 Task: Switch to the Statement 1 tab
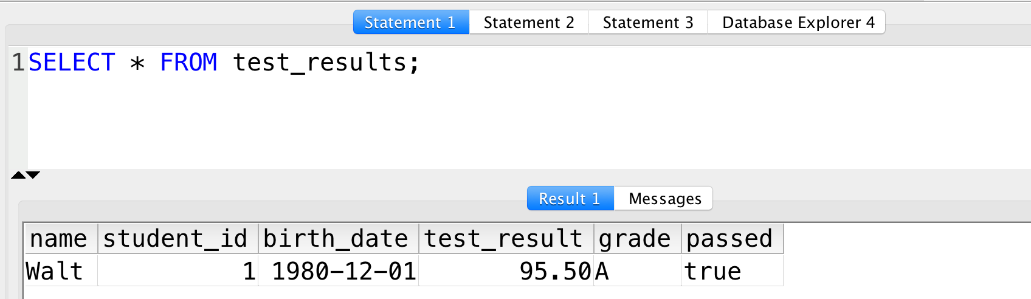tap(411, 22)
